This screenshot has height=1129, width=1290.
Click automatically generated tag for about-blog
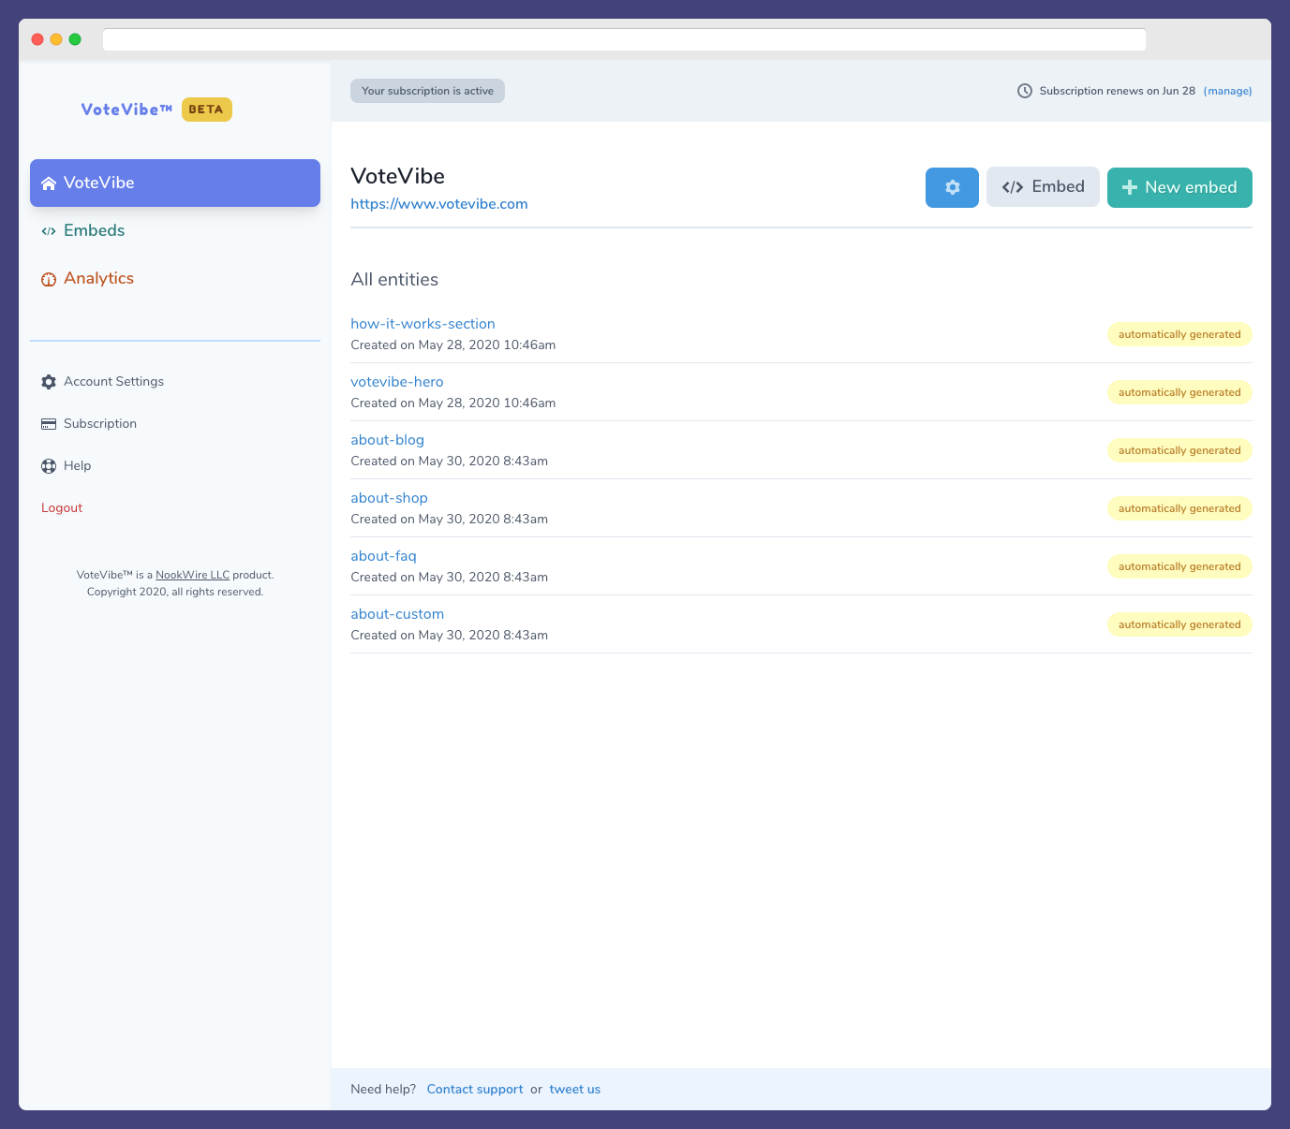[x=1179, y=450]
